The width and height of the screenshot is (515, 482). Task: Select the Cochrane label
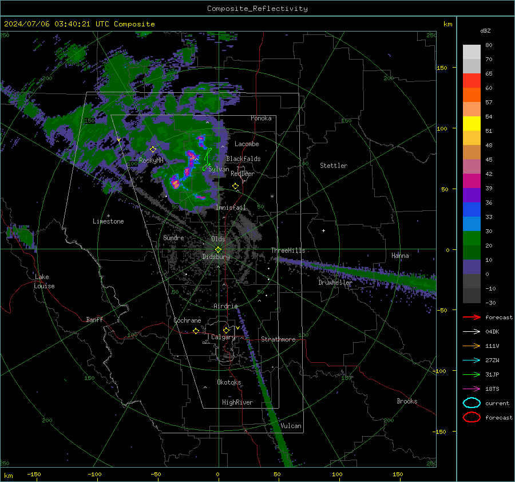point(187,320)
